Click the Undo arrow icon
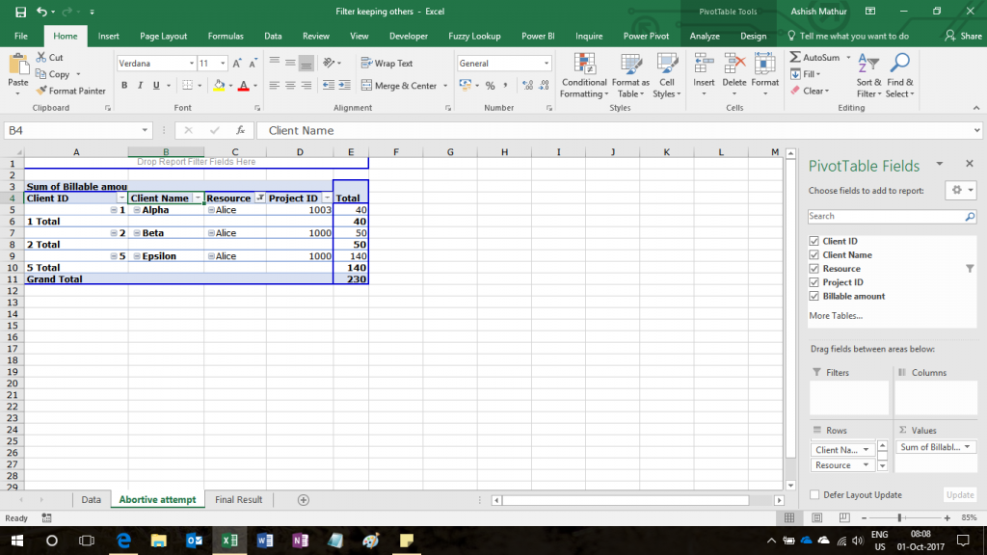The height and width of the screenshot is (555, 987). click(41, 12)
